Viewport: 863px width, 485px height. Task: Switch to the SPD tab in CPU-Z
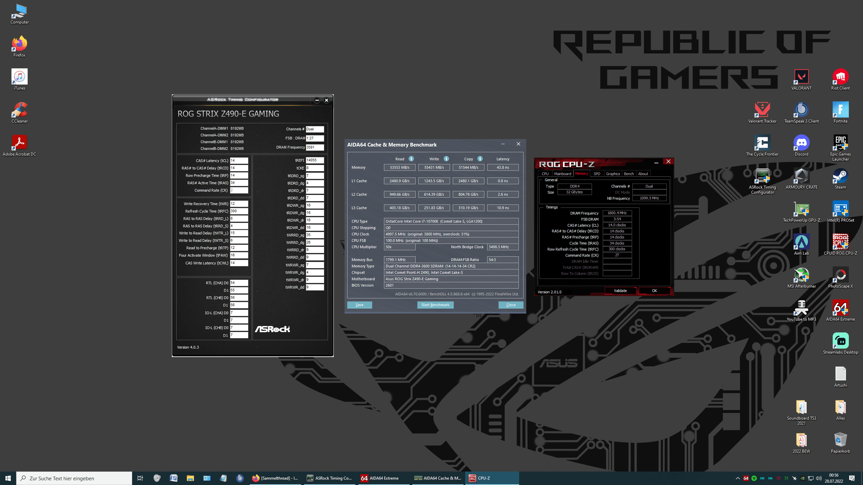pyautogui.click(x=597, y=174)
